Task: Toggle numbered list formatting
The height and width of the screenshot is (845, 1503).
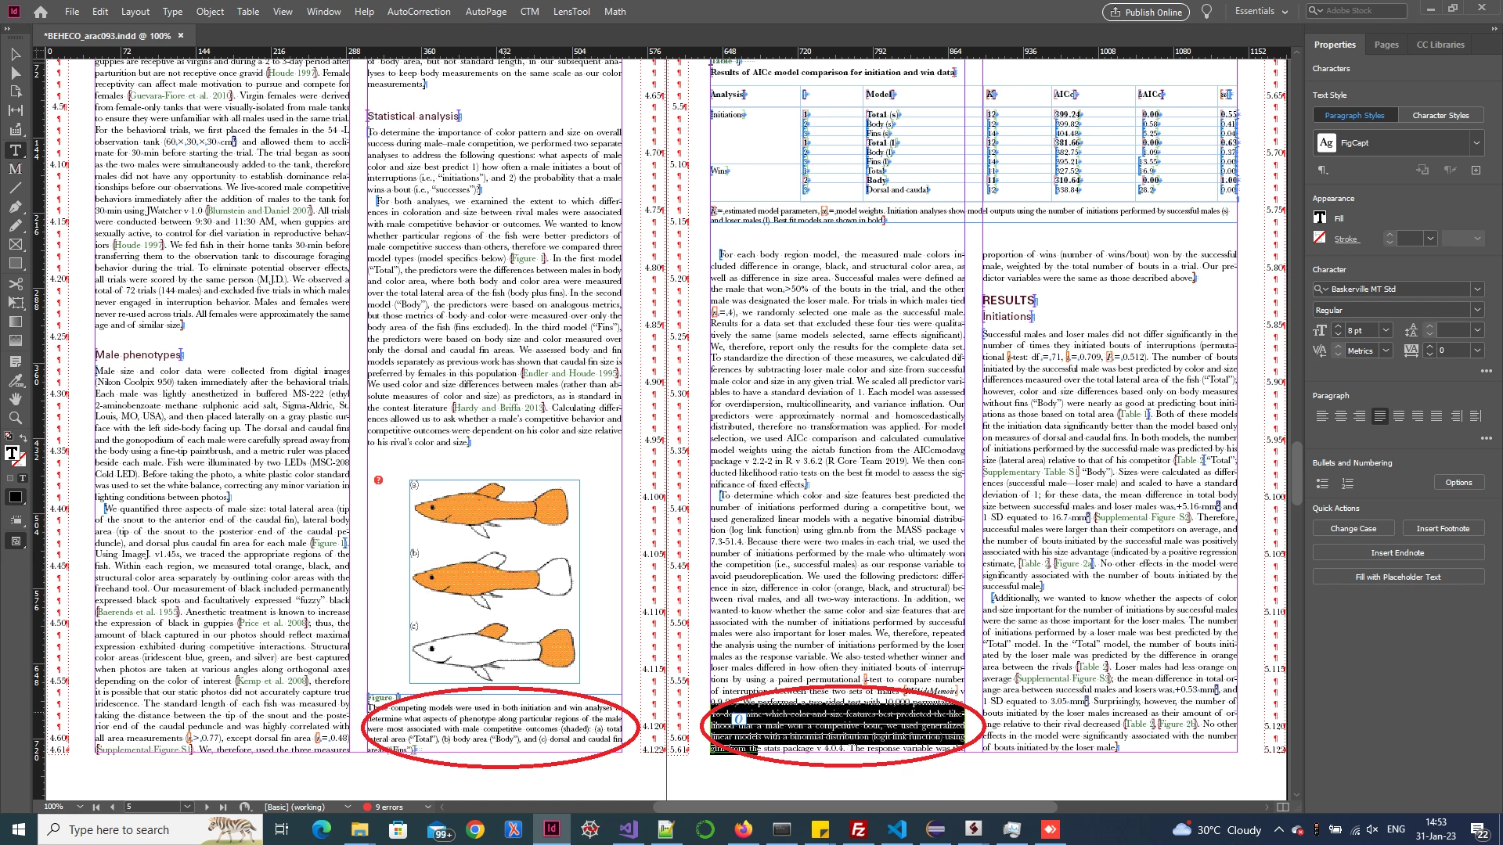Action: [1347, 483]
